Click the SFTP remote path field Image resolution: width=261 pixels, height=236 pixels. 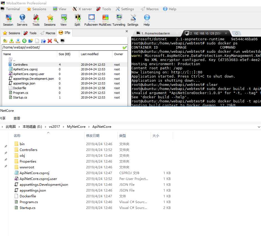62,47
